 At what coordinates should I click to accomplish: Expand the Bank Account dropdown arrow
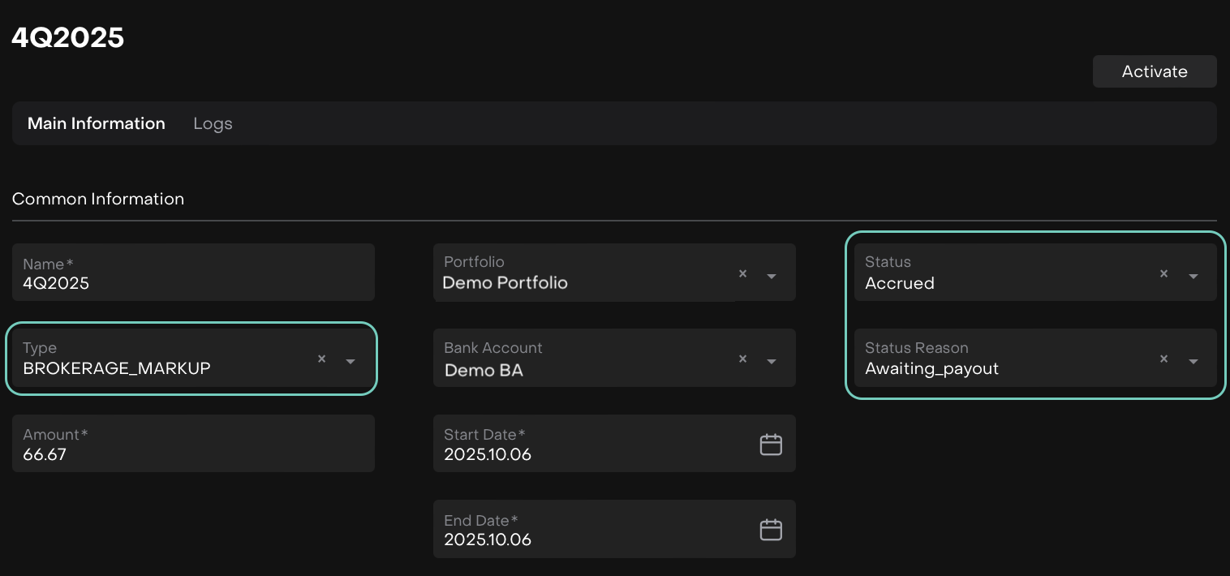tap(772, 361)
